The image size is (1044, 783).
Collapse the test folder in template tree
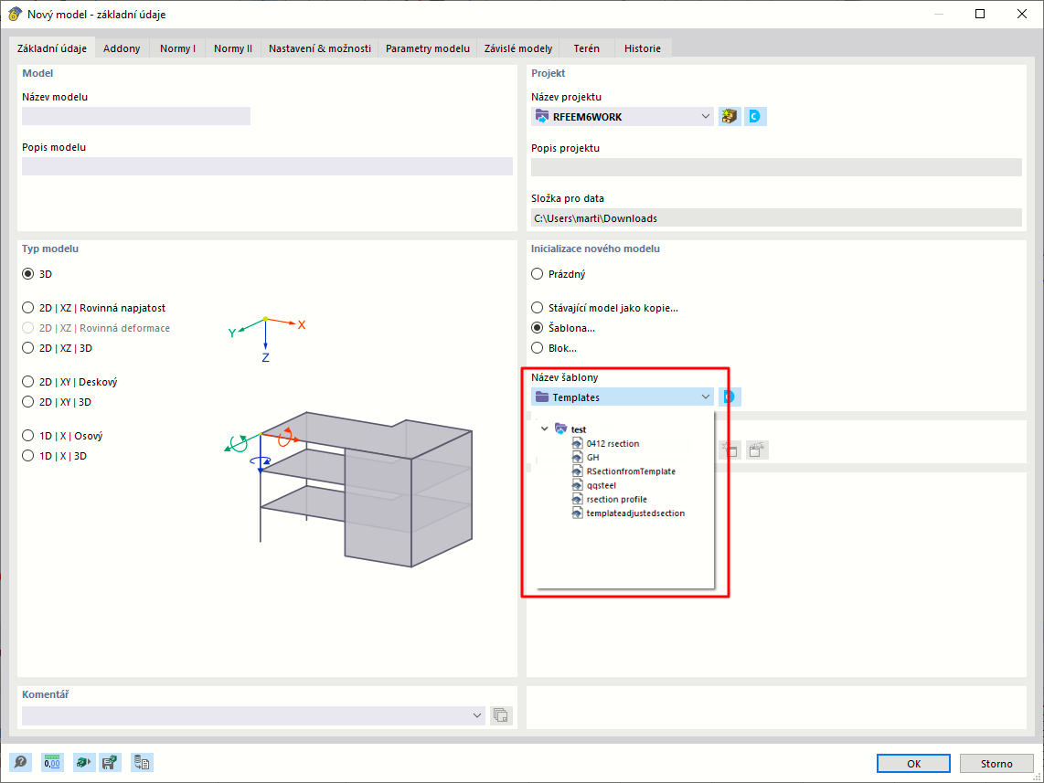(x=545, y=429)
